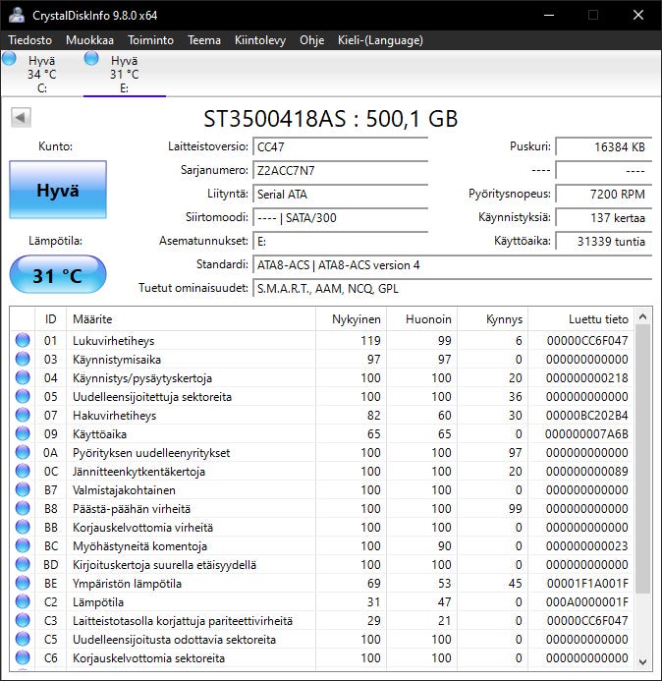This screenshot has height=681, width=662.
Task: Select the E: drive tab
Action: pos(124,74)
